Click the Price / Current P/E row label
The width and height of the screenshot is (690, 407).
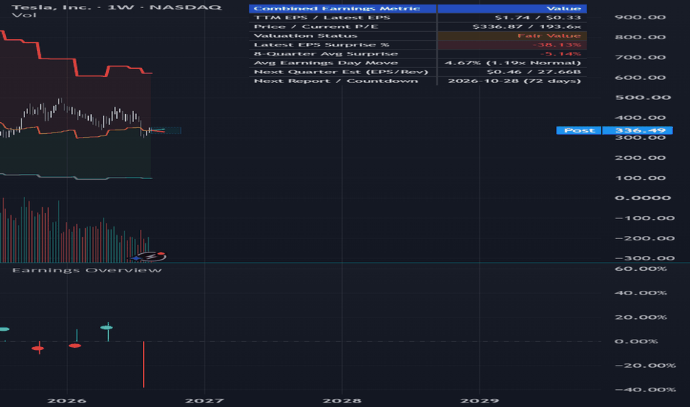[x=315, y=27]
